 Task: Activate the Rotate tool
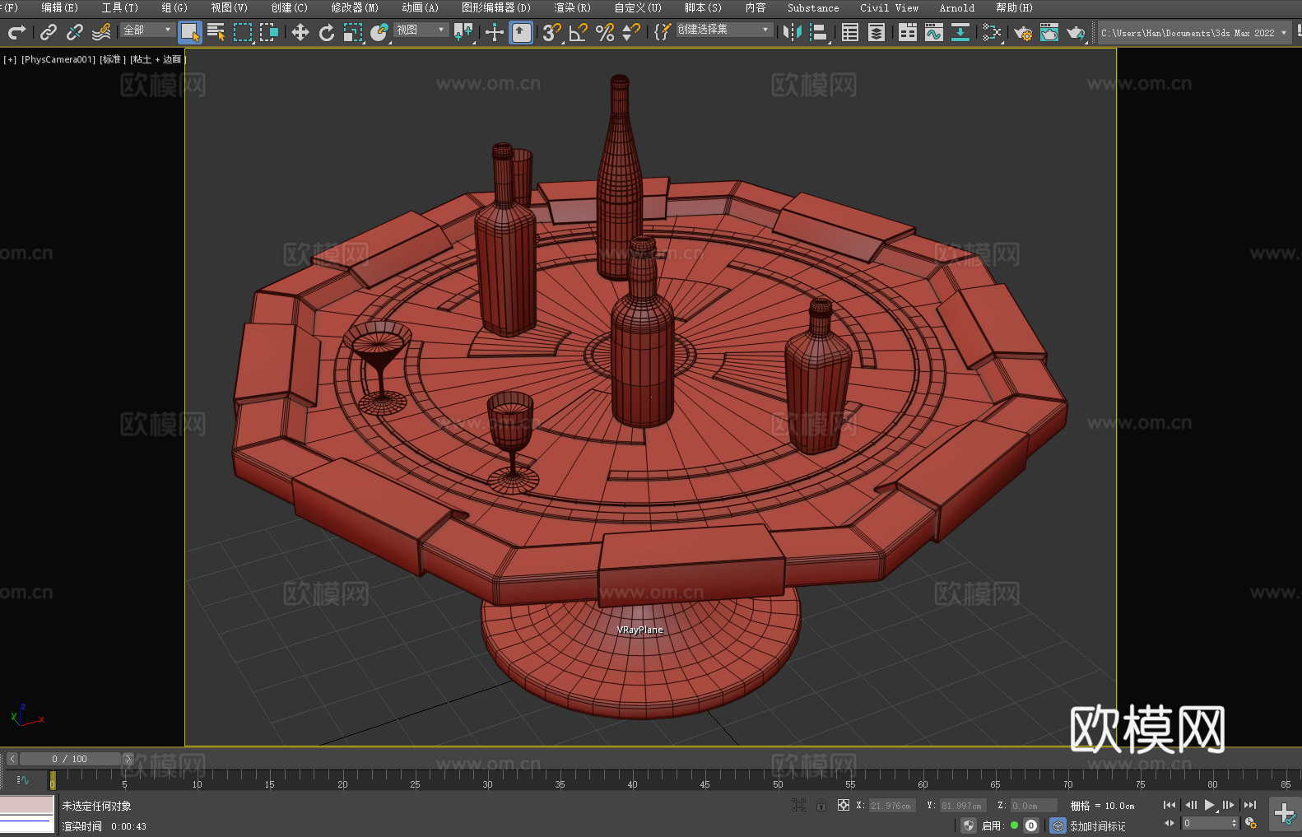pyautogui.click(x=326, y=32)
